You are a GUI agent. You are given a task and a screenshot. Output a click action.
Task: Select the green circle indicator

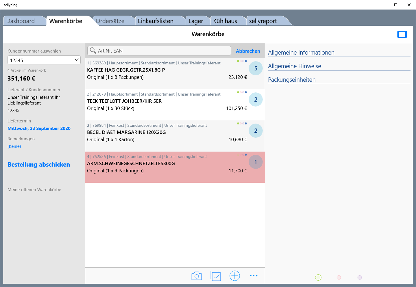(318, 277)
